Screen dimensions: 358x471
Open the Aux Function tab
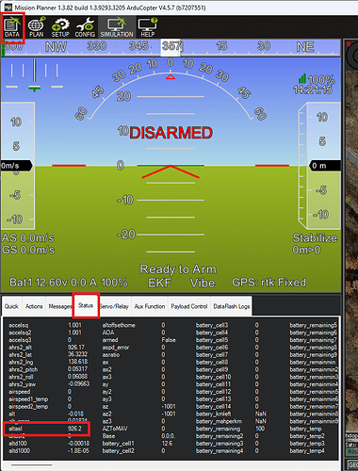(150, 306)
